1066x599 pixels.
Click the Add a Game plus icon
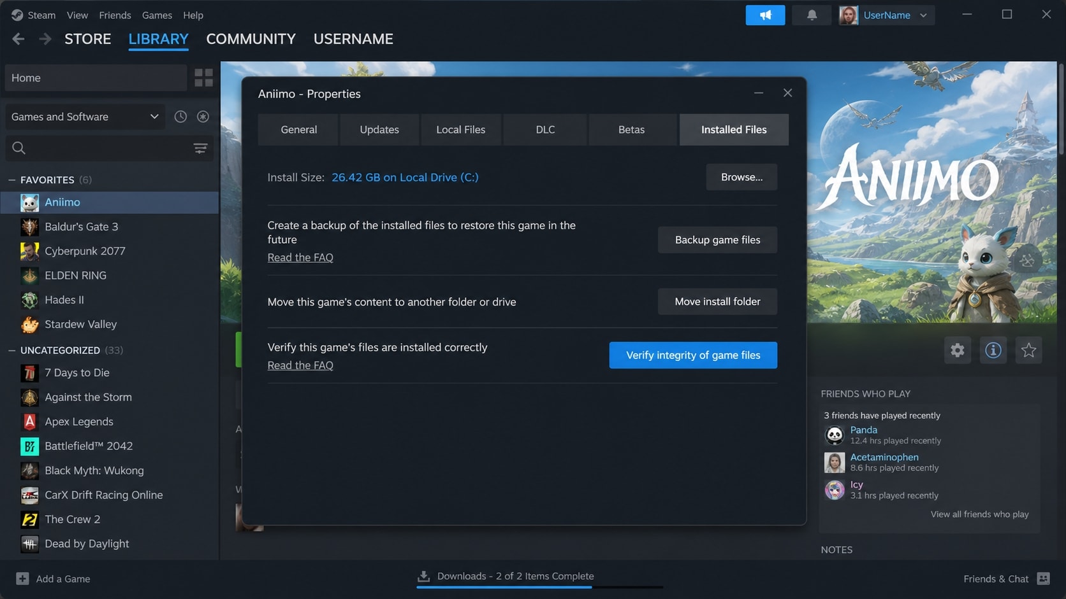(x=22, y=579)
